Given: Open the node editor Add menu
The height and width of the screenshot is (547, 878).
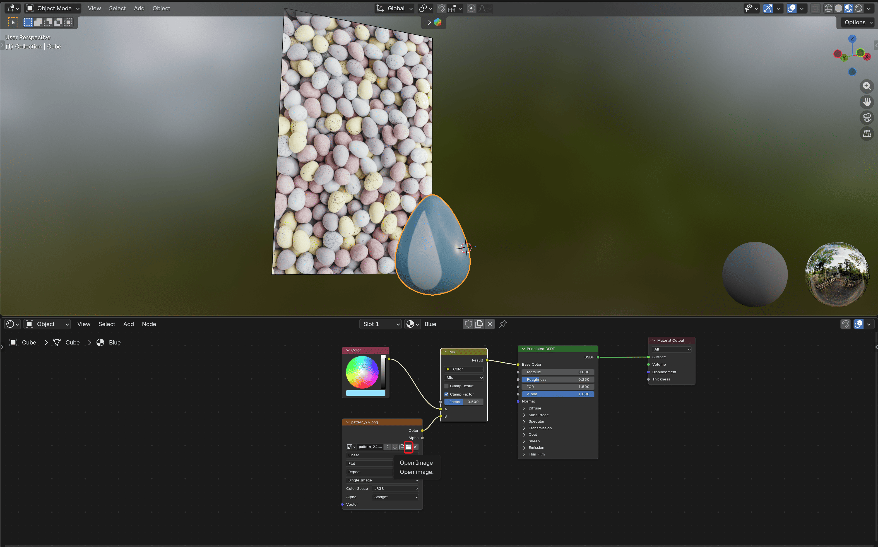Looking at the screenshot, I should tap(128, 324).
